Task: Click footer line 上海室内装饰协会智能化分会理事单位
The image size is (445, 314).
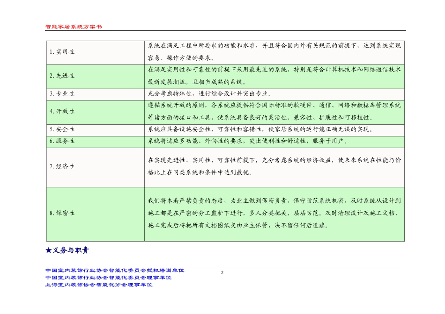Action: coord(99,285)
